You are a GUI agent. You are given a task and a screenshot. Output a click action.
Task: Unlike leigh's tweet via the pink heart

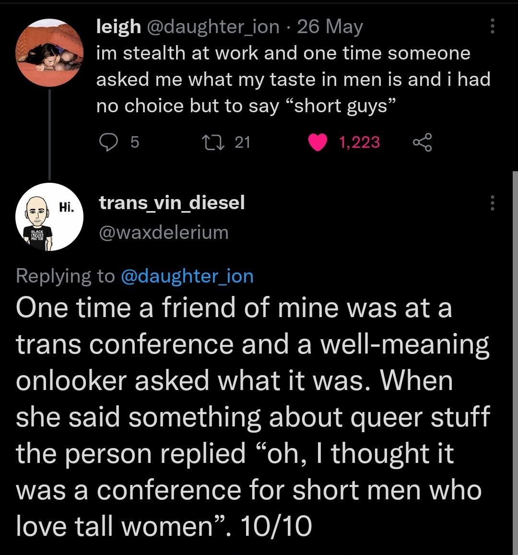[317, 142]
